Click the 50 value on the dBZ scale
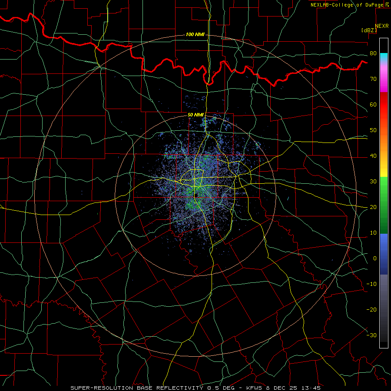 (x=373, y=130)
